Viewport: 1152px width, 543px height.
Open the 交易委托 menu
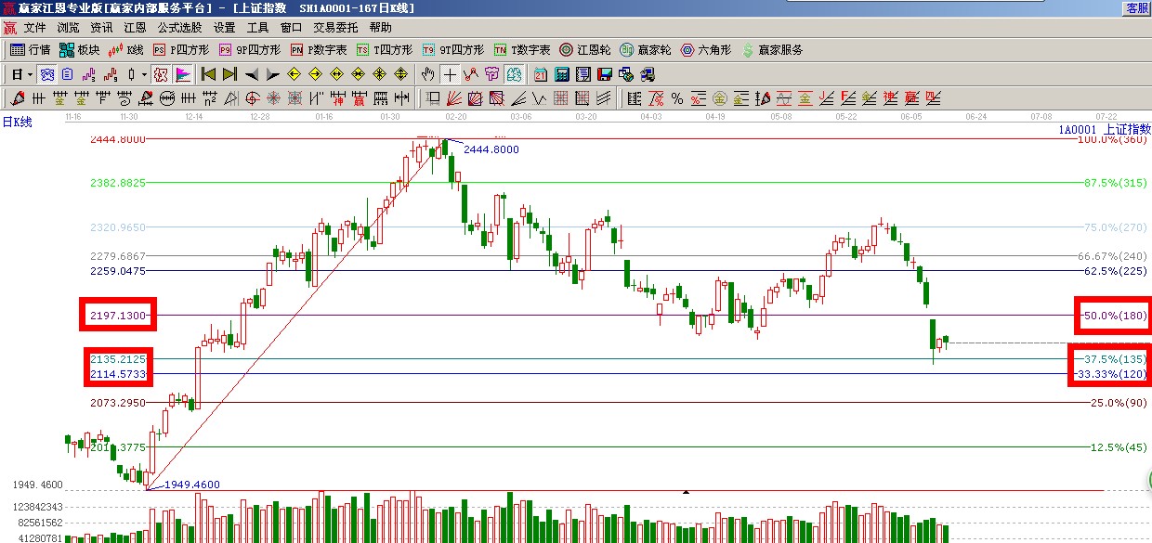(335, 28)
